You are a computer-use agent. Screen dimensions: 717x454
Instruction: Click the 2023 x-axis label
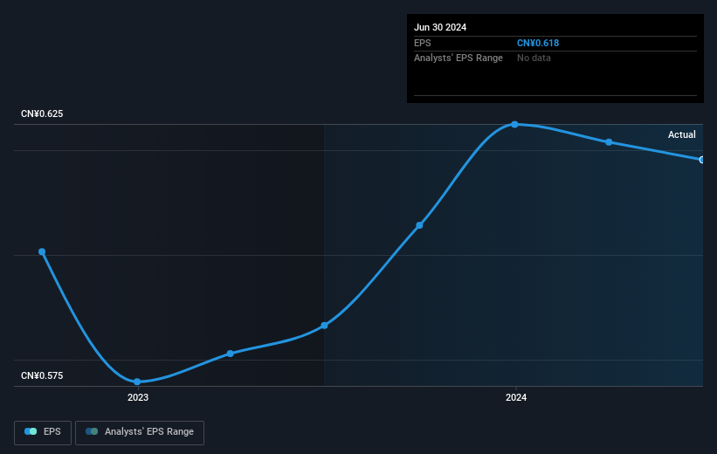point(138,397)
